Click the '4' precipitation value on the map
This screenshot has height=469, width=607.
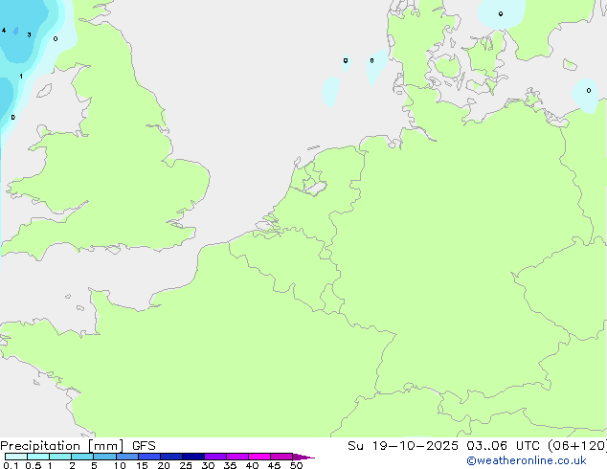(4, 31)
